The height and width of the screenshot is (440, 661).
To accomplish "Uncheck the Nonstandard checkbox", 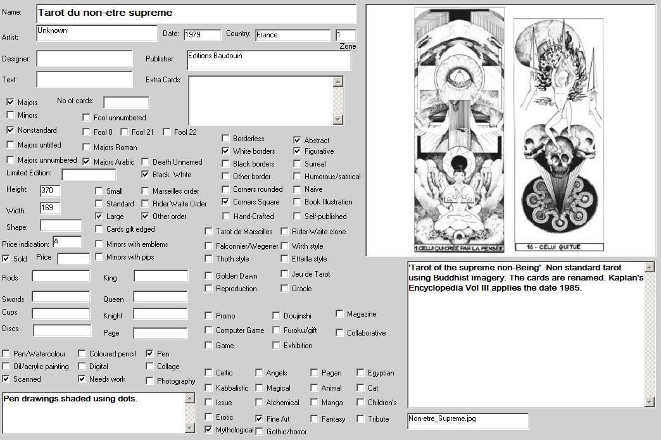I will (x=10, y=130).
